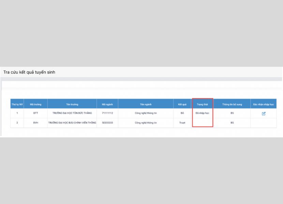The height and width of the screenshot is (204, 283).
Task: Select 'TRƯỜNG ĐẠI HỌC TÔN ĐỨC THẮNG' cell
Action: click(72, 113)
